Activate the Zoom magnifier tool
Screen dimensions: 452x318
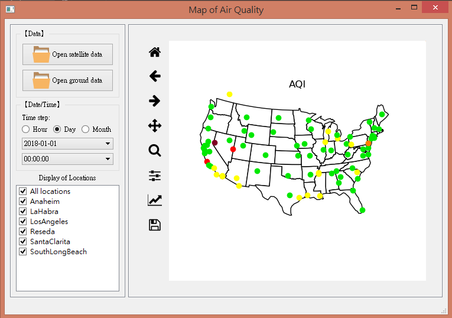click(155, 151)
